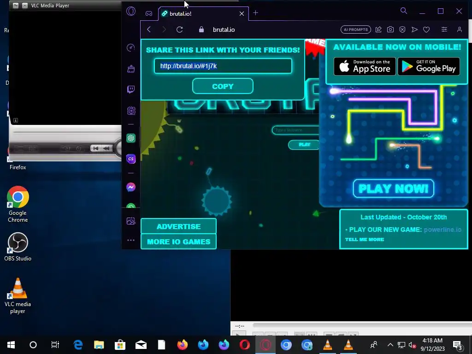This screenshot has width=472, height=354.
Task: Open Cortana search circle on taskbar
Action: (33, 345)
